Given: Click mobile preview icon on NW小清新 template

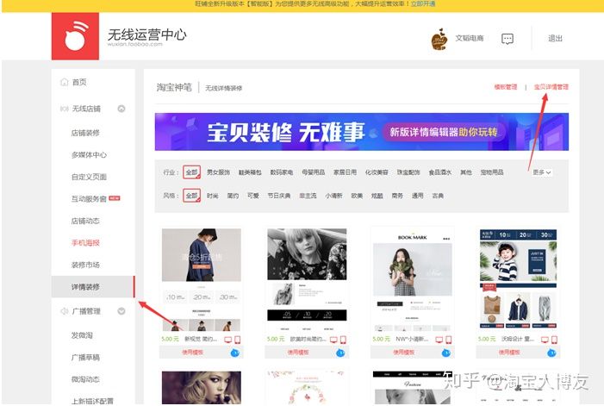Looking at the screenshot, I should [448, 340].
